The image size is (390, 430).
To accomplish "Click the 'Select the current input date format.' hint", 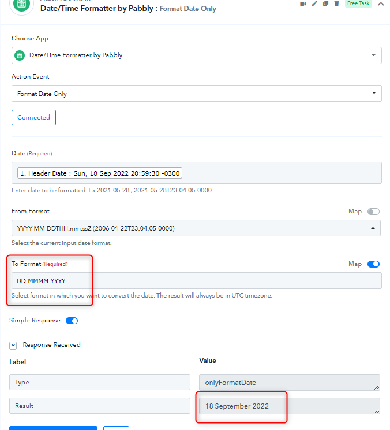I will click(x=62, y=243).
